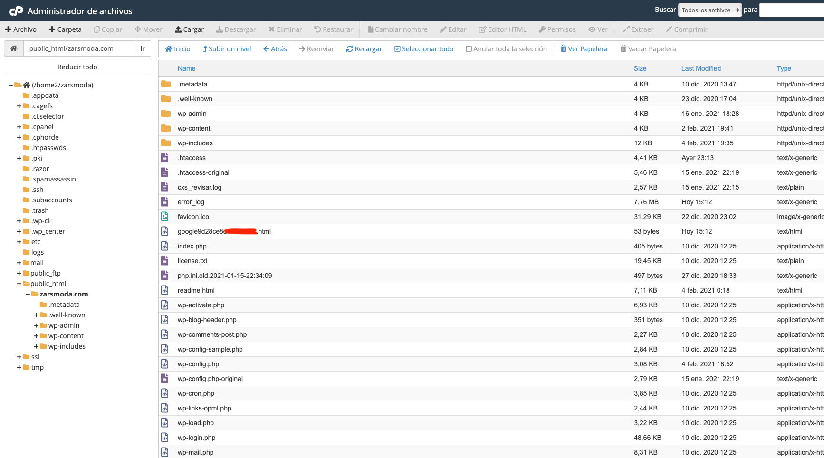Click the cPanel logo icon
Image resolution: width=824 pixels, height=458 pixels.
16,10
